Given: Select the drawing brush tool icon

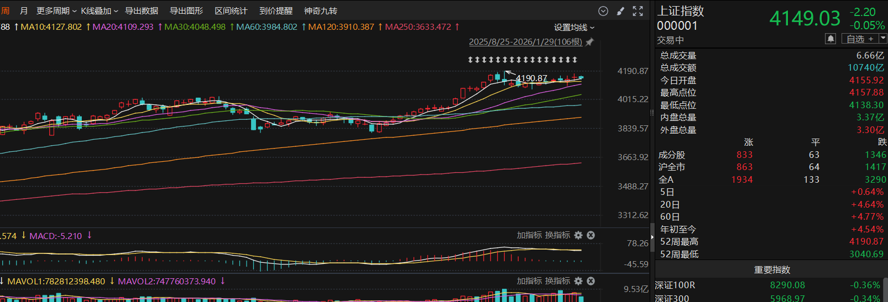Looking at the screenshot, I should coord(620,11).
